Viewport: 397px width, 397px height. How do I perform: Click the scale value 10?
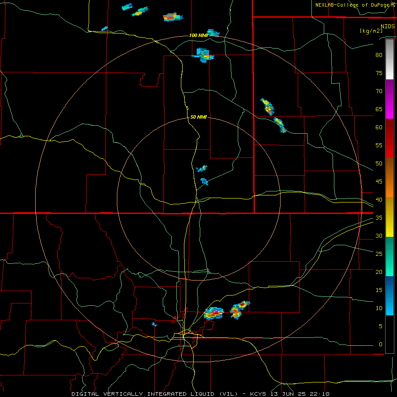click(379, 308)
